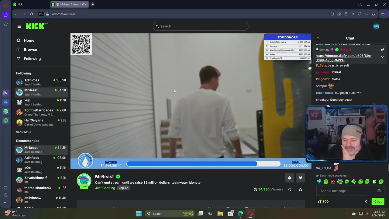
Task: Open Spotify in Opera sidebar
Action: tap(6, 121)
